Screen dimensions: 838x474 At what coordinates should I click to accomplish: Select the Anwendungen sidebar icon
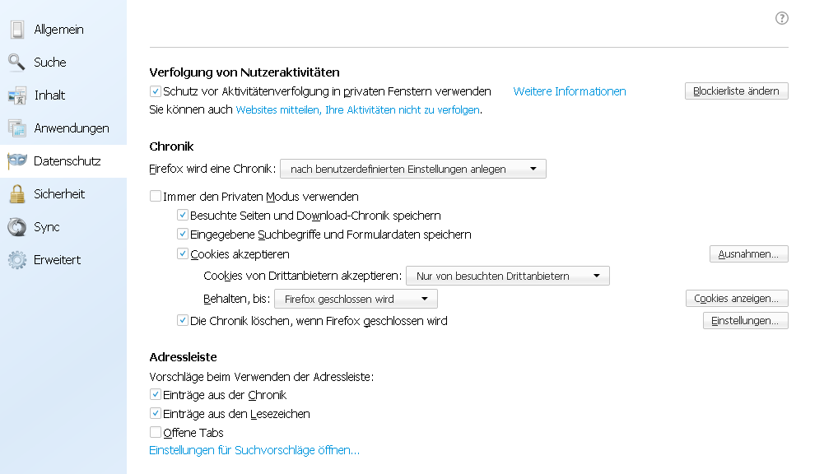click(17, 128)
